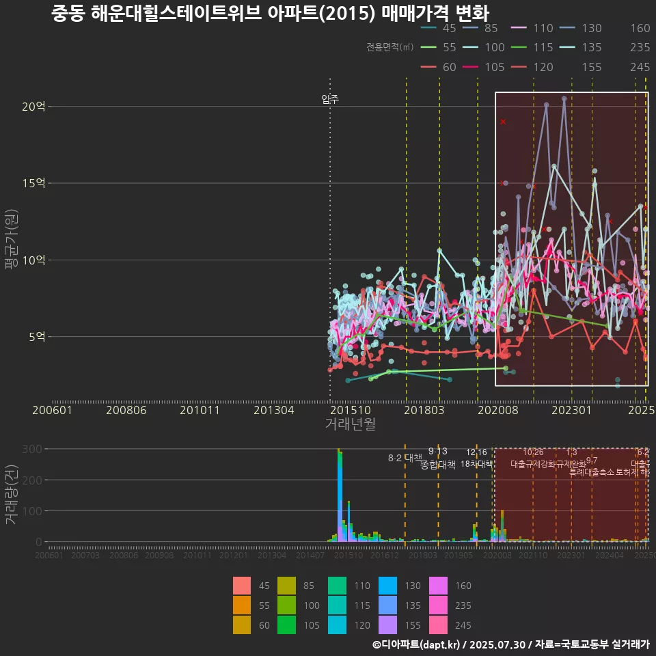This screenshot has width=656, height=656.
Task: Click the 1.3 규제완화 annotation
Action: 571,458
